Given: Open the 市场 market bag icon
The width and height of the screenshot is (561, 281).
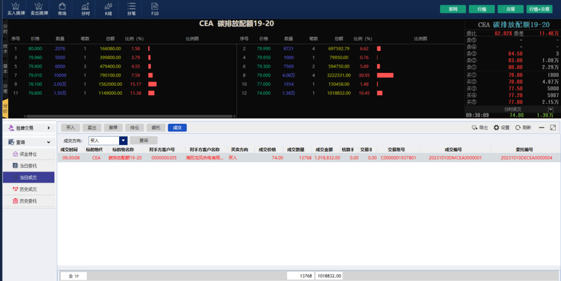Looking at the screenshot, I should [x=62, y=9].
